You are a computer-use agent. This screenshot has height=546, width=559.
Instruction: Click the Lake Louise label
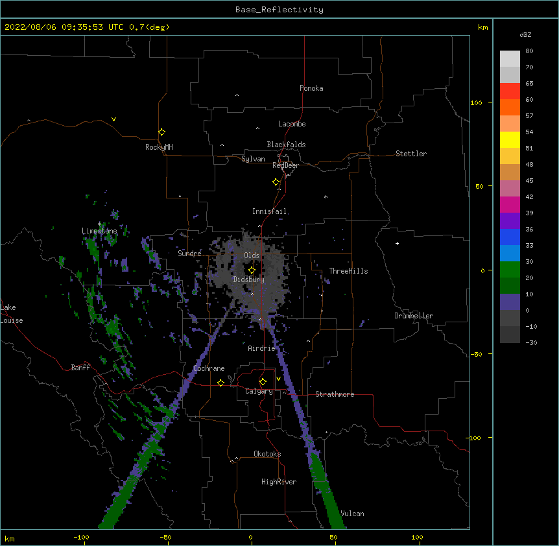(12, 314)
